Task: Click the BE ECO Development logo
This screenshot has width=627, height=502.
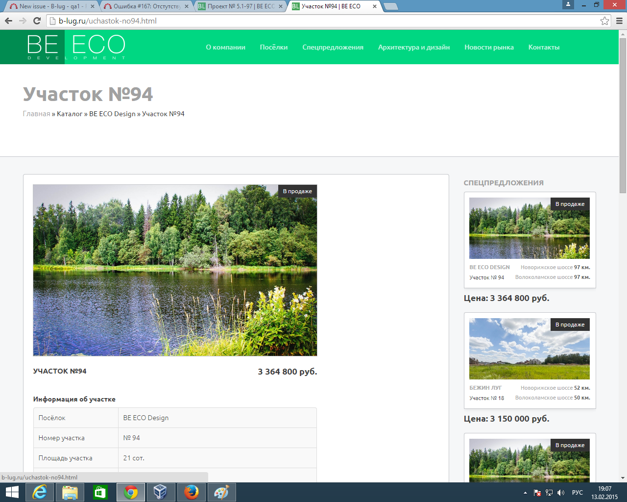Action: click(76, 47)
